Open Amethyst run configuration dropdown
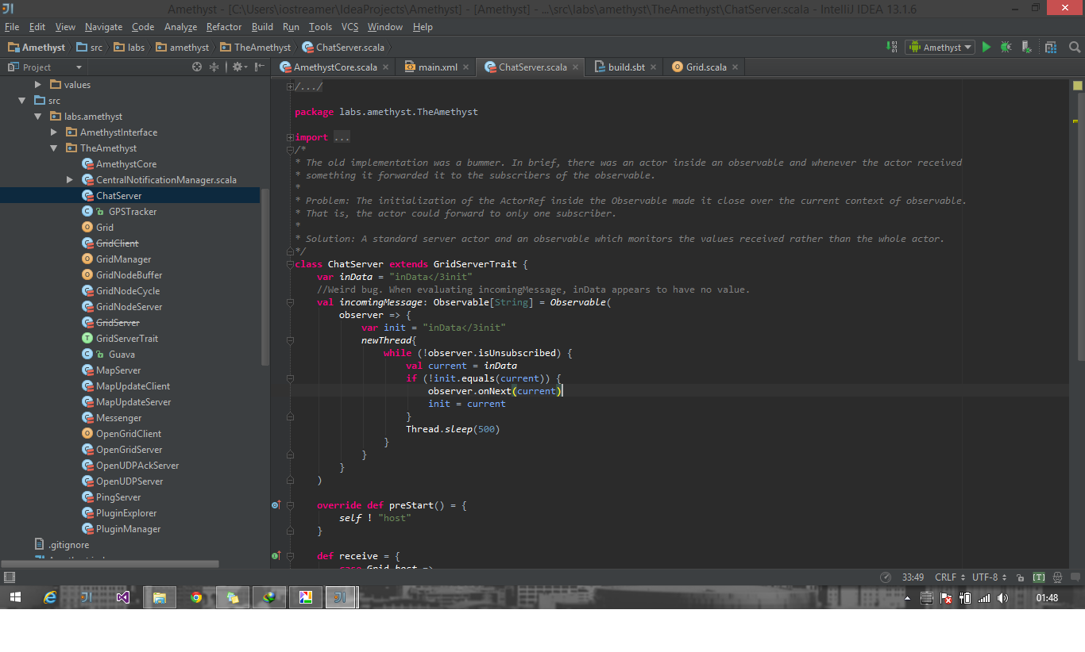1085x652 pixels. tap(941, 48)
